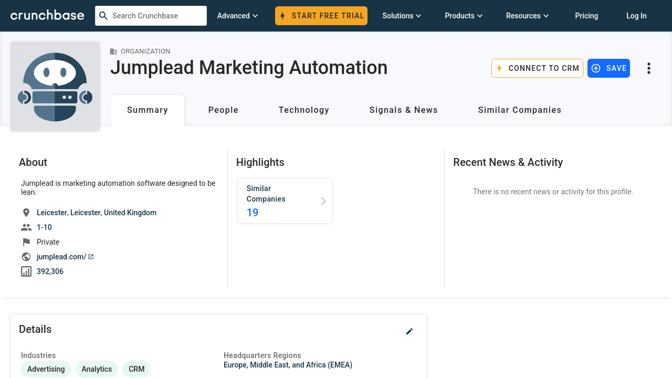
Task: Click the Jumplead robot logo
Action: click(x=55, y=87)
